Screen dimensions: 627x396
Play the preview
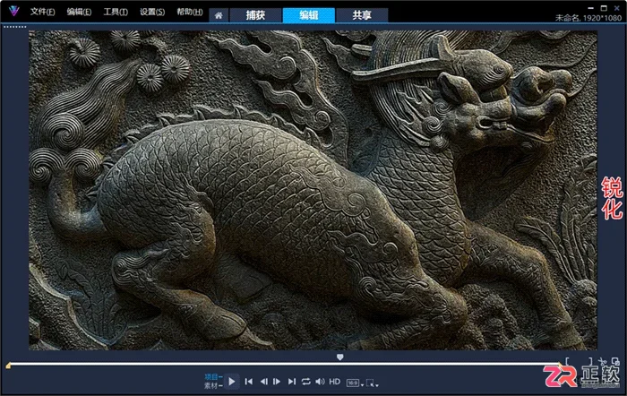point(231,382)
